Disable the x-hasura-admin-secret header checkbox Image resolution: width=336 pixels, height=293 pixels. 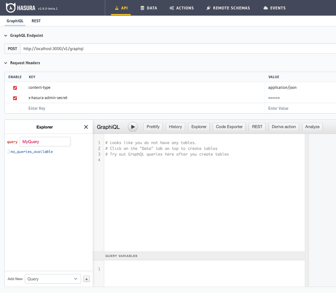tap(15, 98)
